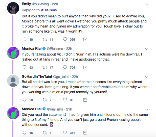Reply to Monica's 21h tweet with 15 replies
Viewport: 156px width, 137px height.
point(25,133)
